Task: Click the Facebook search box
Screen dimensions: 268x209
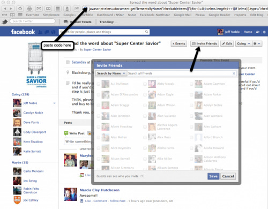Action: (101, 32)
